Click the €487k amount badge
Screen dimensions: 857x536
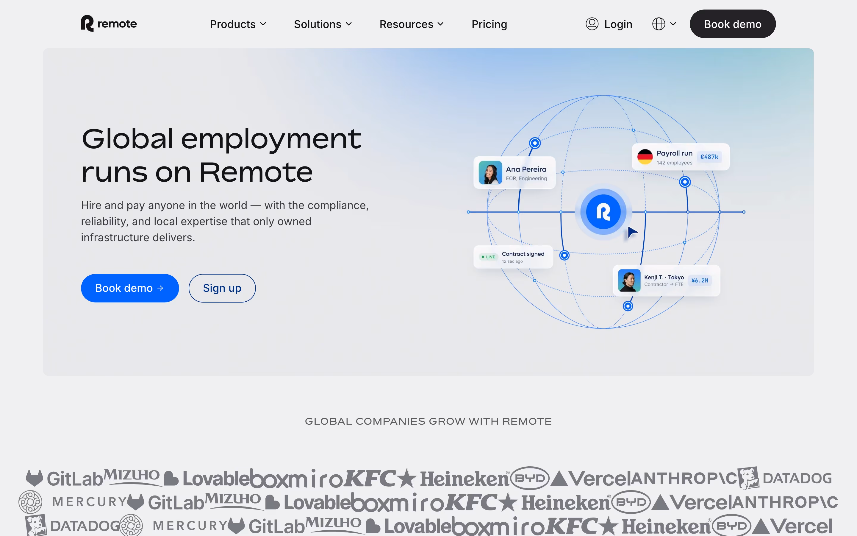709,157
